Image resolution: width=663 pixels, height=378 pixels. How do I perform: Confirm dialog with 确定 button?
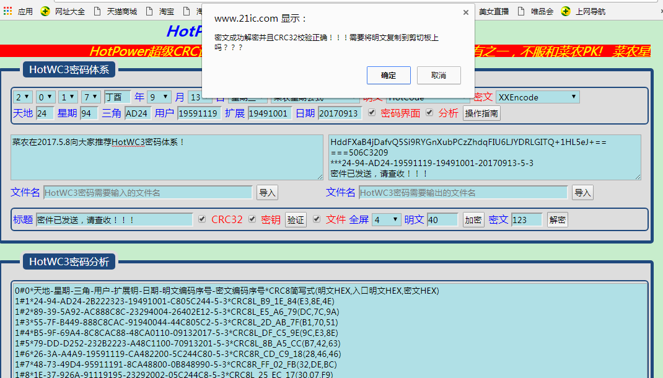(x=389, y=75)
